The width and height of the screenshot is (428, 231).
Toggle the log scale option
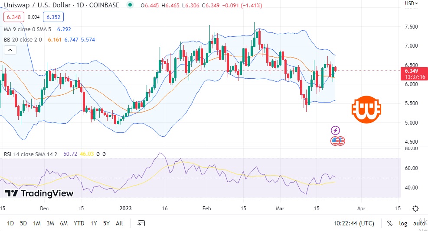coord(403,223)
